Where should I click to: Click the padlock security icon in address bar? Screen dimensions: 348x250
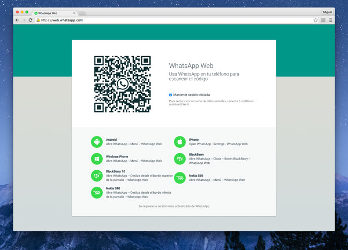point(38,20)
